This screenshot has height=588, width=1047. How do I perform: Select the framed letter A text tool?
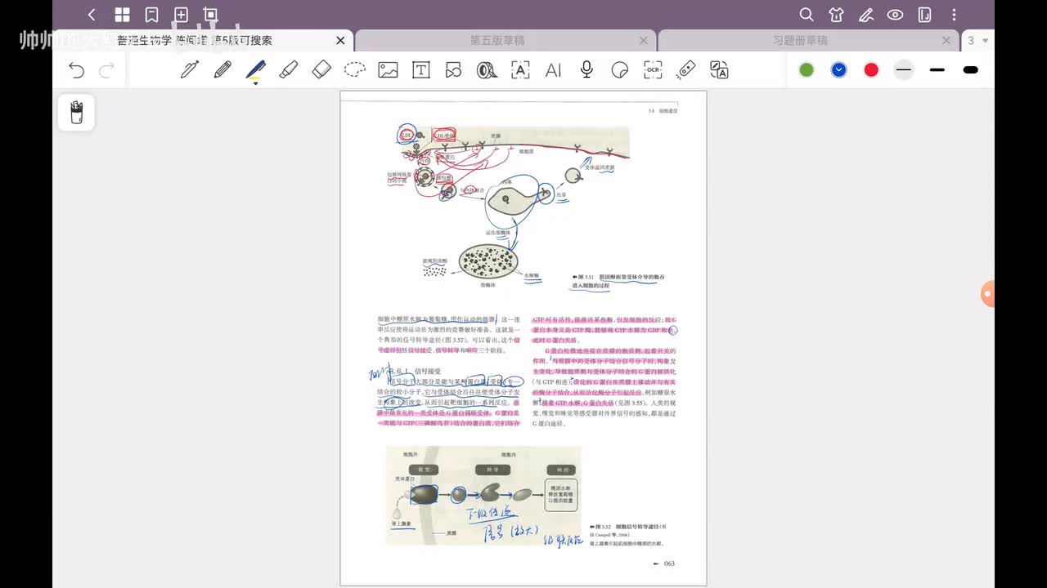(520, 70)
